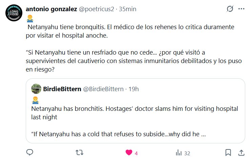Open the antonio gonzalez display name link
Image resolution: width=252 pixels, height=162 pixels.
51,9
